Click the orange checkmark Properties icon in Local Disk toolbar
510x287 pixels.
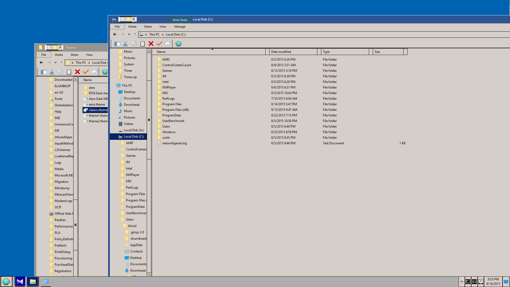point(159,44)
